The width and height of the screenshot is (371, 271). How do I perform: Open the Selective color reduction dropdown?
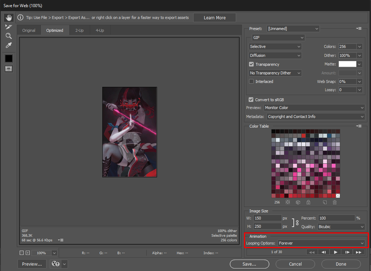[275, 46]
